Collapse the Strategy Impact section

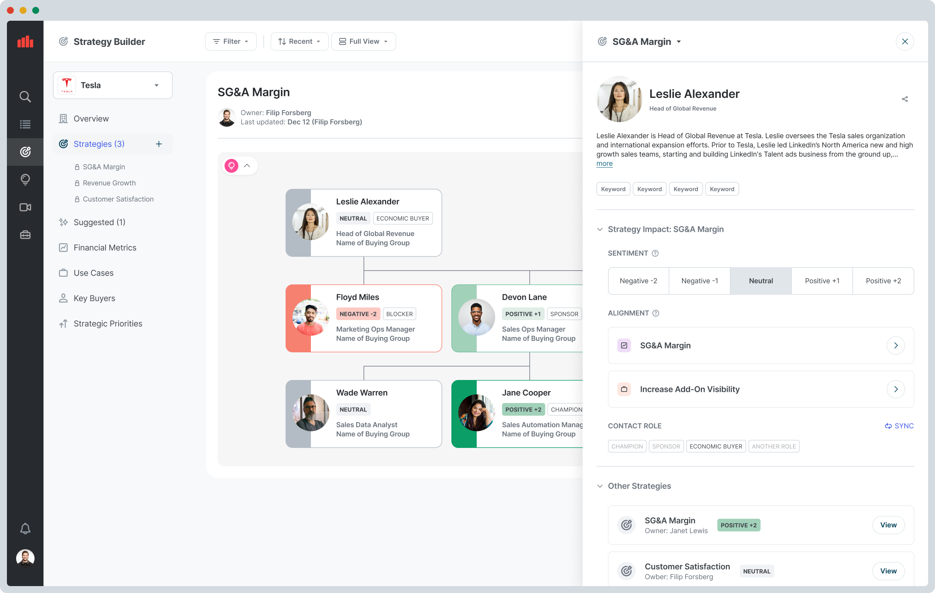tap(600, 230)
